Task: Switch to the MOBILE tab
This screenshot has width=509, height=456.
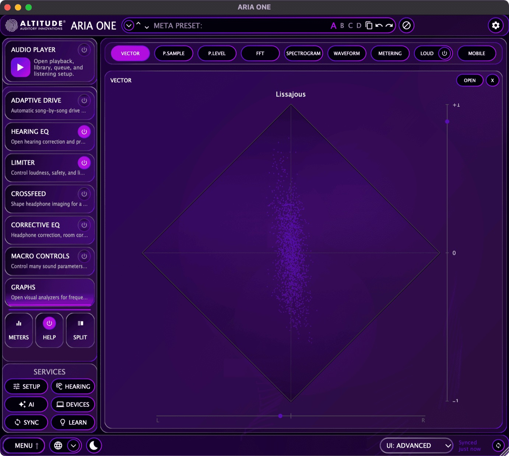Action: click(477, 53)
